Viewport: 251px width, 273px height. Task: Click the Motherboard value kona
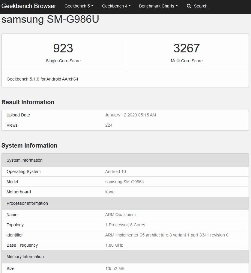pos(110,192)
